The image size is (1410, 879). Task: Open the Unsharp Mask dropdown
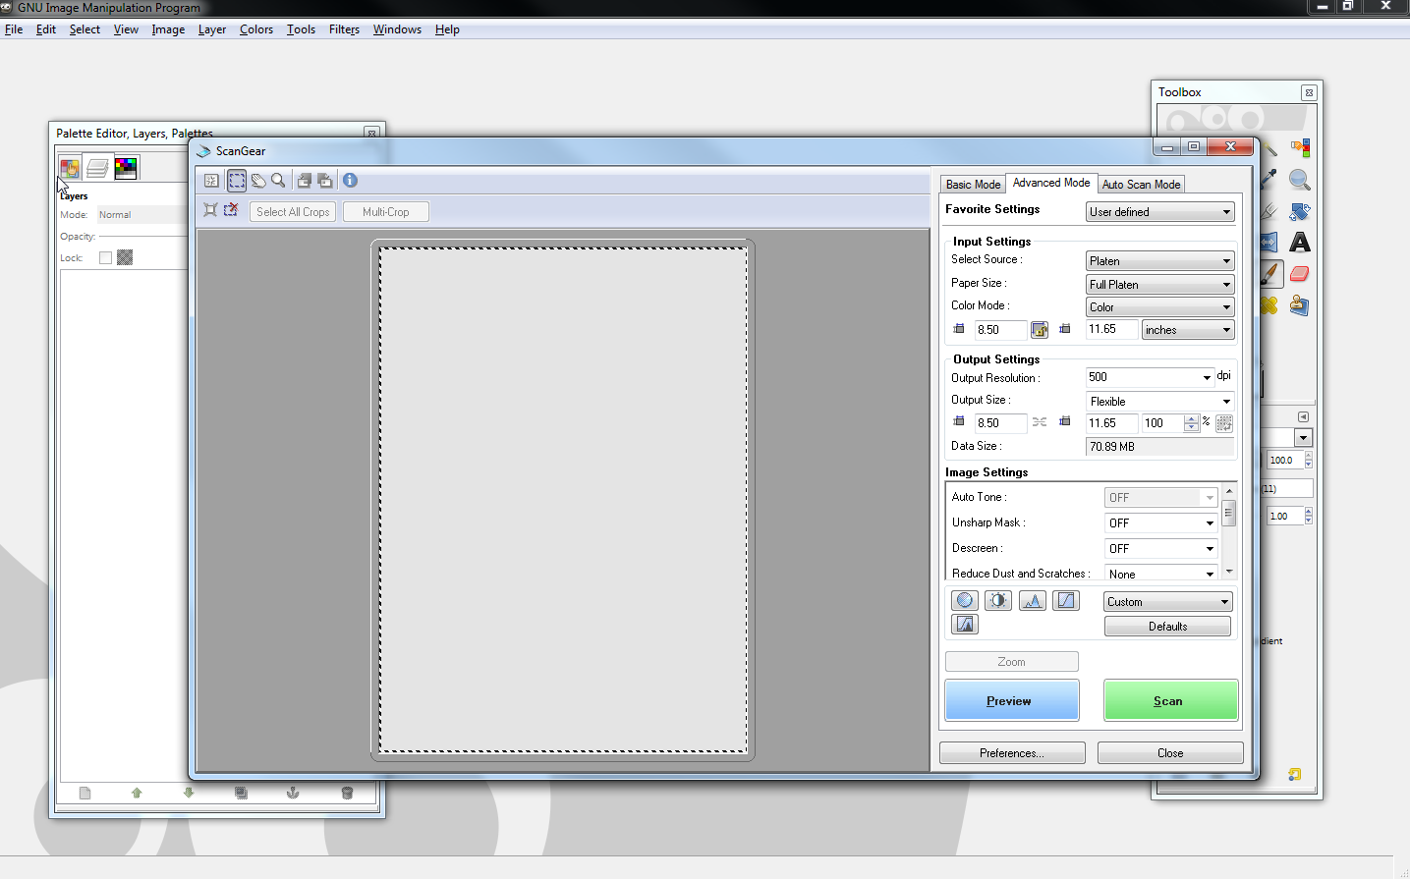pos(1161,523)
